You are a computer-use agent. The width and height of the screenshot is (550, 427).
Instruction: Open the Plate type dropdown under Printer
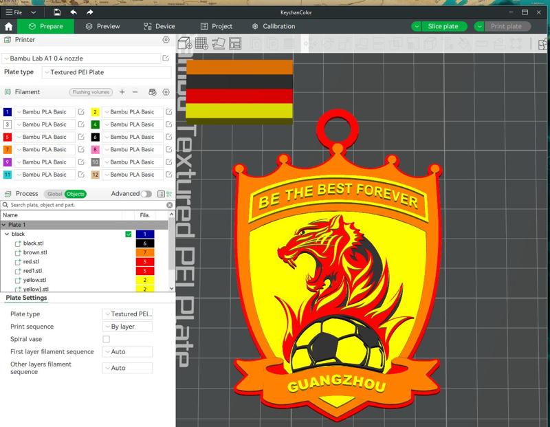click(x=107, y=72)
